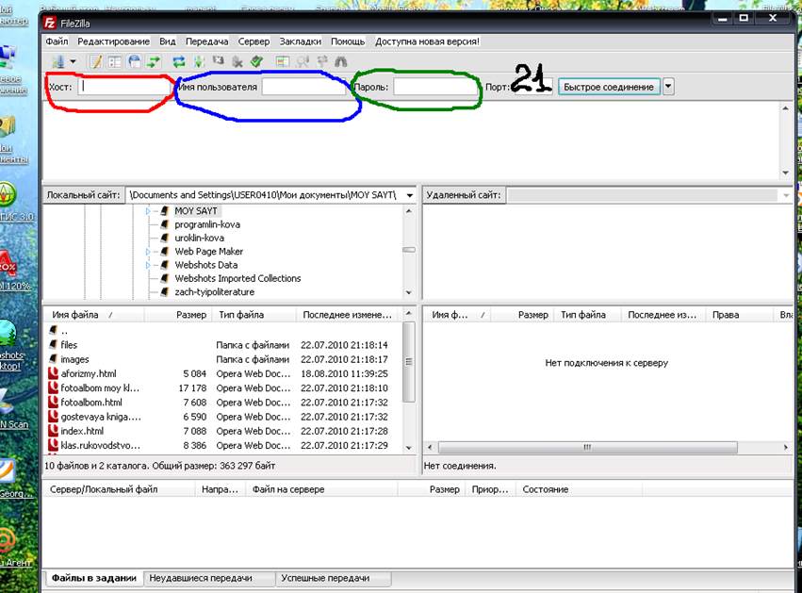802x593 pixels.
Task: Click the local tree scroll up arrow
Action: (409, 211)
